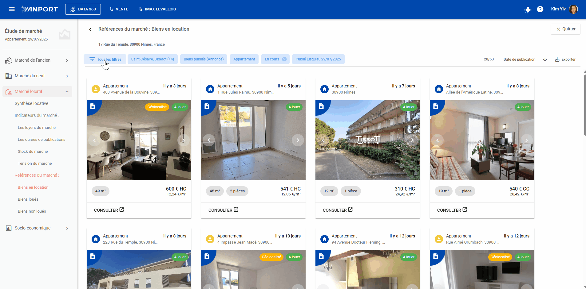Open Kim Yiv profile avatar
Screen dimensions: 586x289
click(x=573, y=9)
